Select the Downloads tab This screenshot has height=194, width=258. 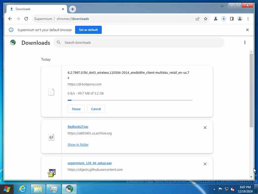[x=37, y=9]
